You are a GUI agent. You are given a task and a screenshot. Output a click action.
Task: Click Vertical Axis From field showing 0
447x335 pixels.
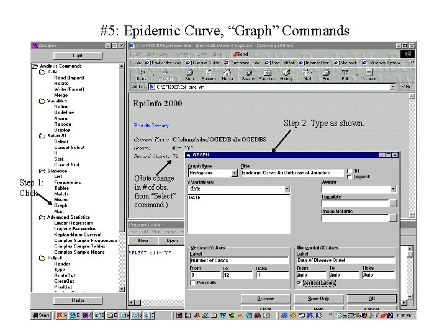click(205, 275)
